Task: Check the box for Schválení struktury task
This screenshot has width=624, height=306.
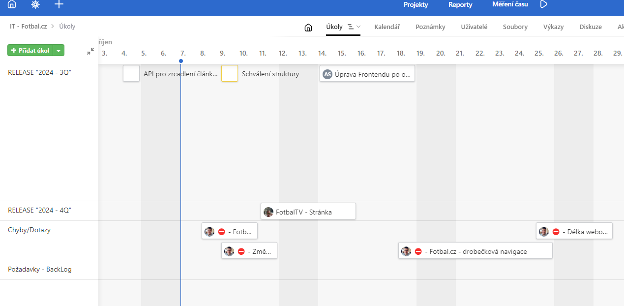Action: (x=230, y=73)
